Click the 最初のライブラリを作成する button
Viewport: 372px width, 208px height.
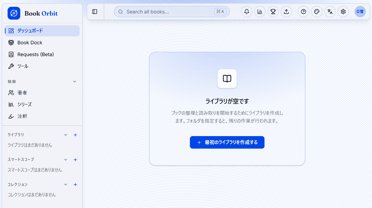(227, 142)
